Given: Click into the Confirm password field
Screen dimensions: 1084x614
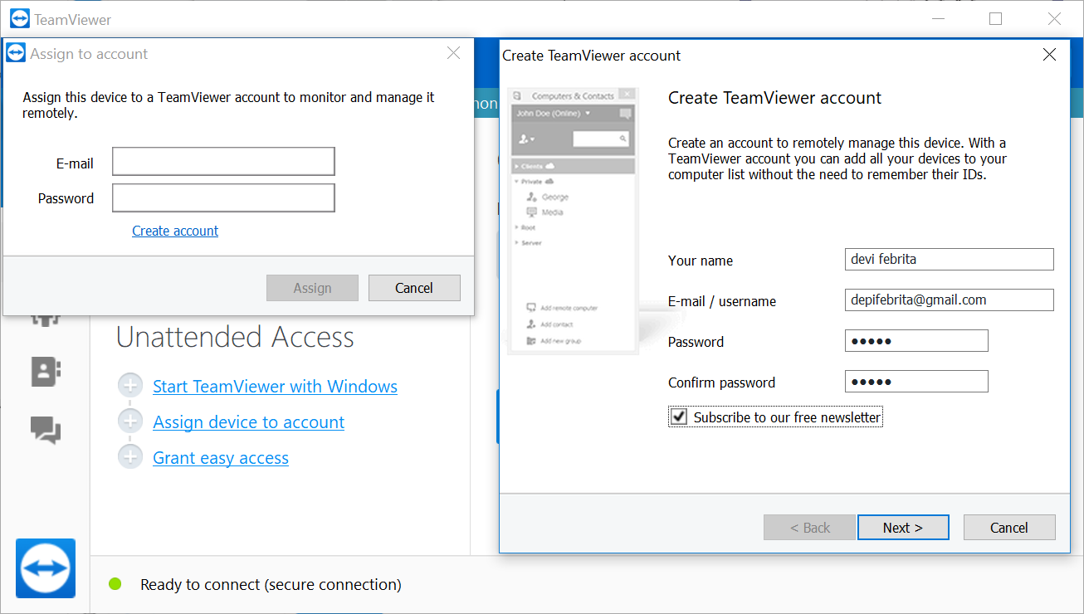Looking at the screenshot, I should pos(916,382).
